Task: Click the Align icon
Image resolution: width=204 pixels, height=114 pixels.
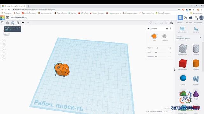Action: click(x=166, y=23)
